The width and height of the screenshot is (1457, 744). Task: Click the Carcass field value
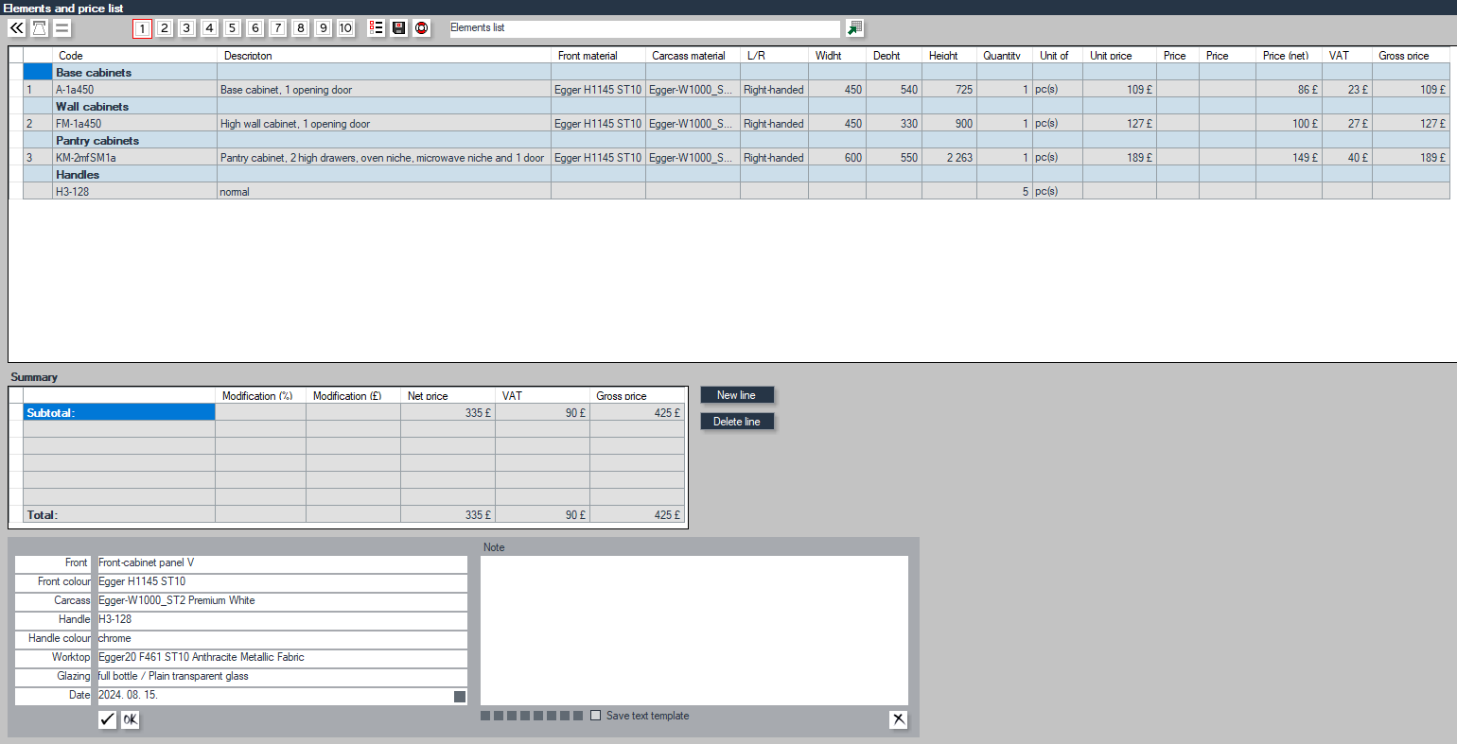tap(282, 601)
